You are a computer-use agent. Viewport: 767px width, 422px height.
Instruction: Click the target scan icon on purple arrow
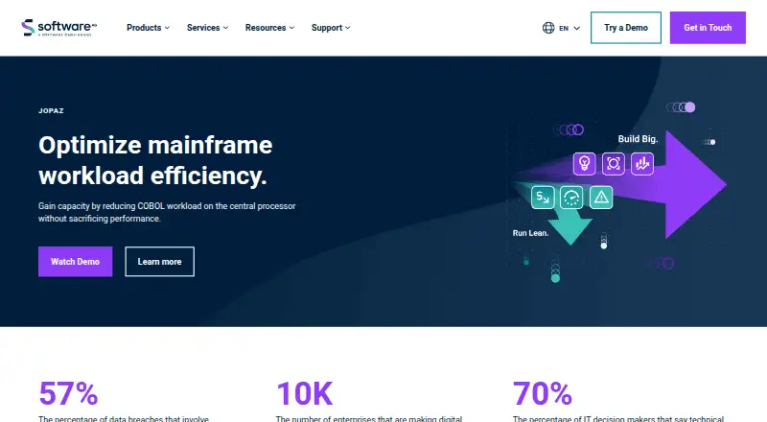click(x=614, y=163)
